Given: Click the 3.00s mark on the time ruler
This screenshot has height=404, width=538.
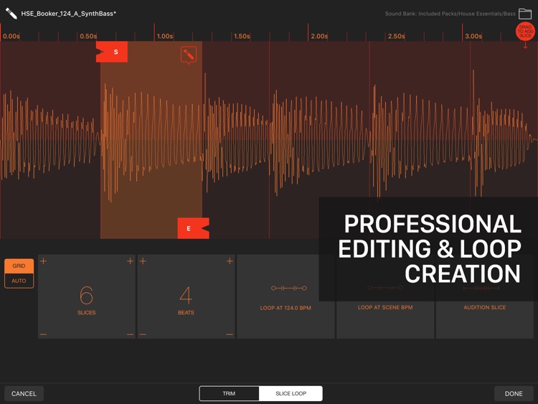Looking at the screenshot, I should tap(473, 36).
